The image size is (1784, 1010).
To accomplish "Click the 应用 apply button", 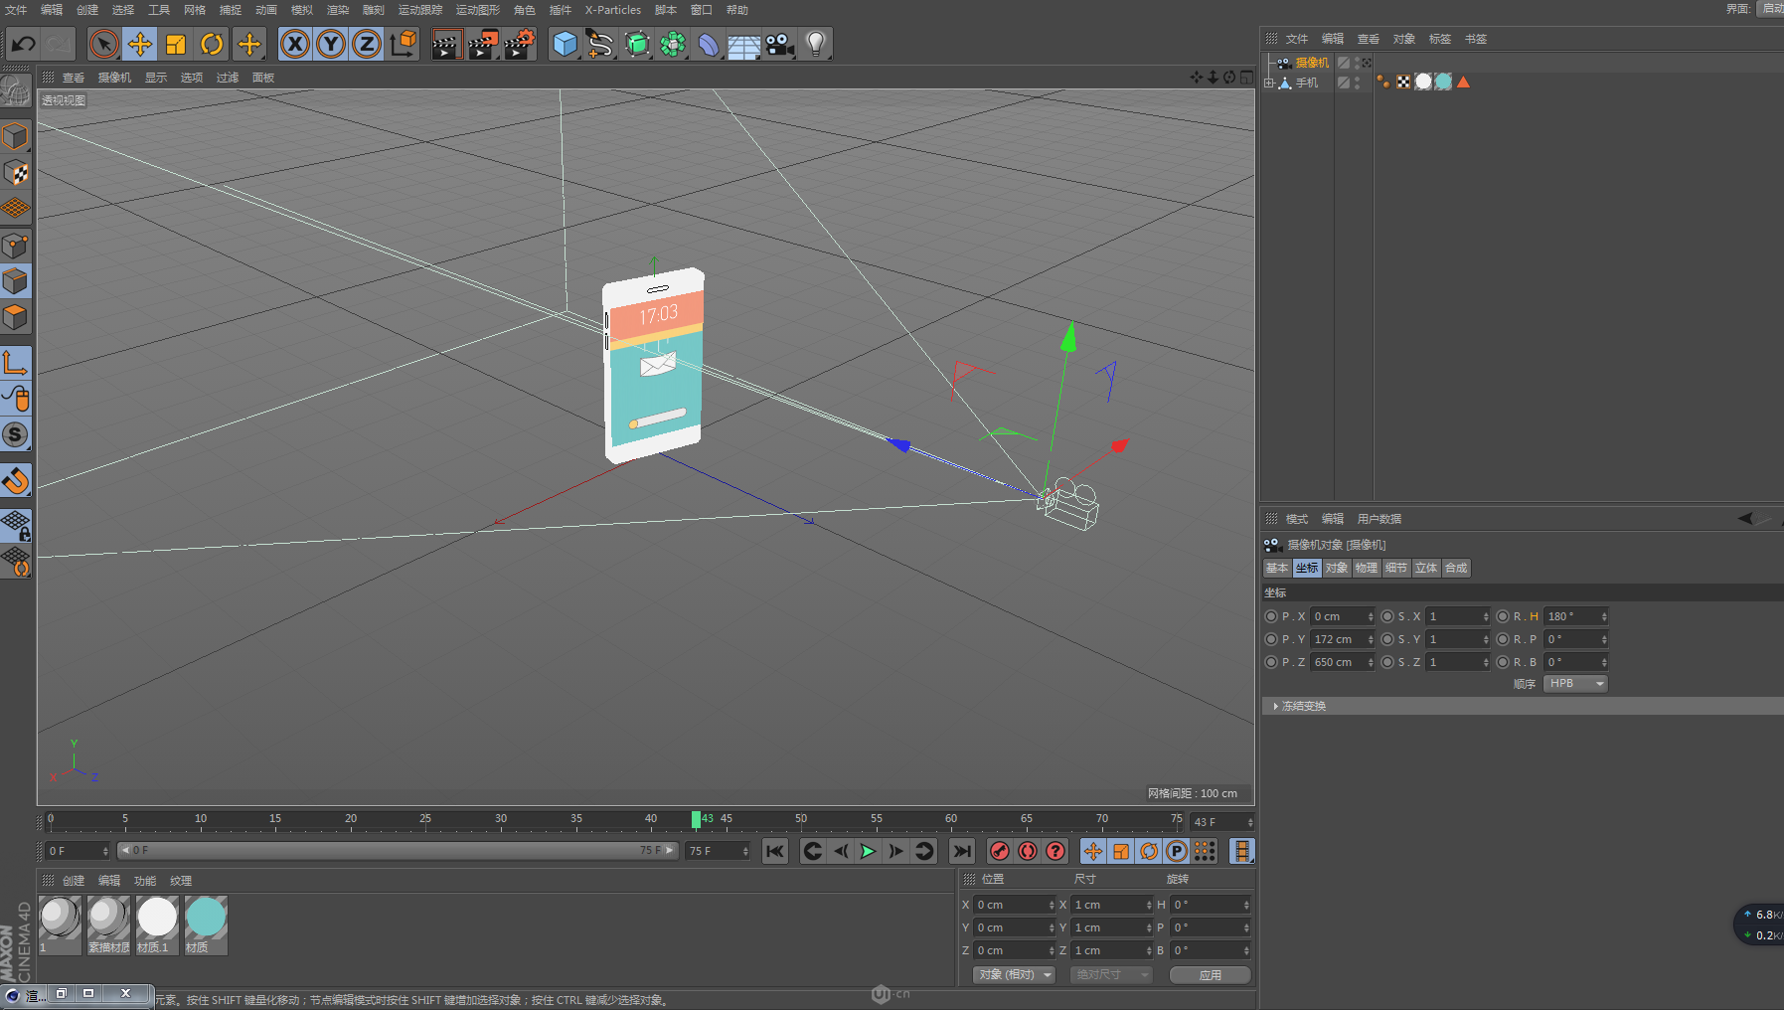I will click(1210, 975).
